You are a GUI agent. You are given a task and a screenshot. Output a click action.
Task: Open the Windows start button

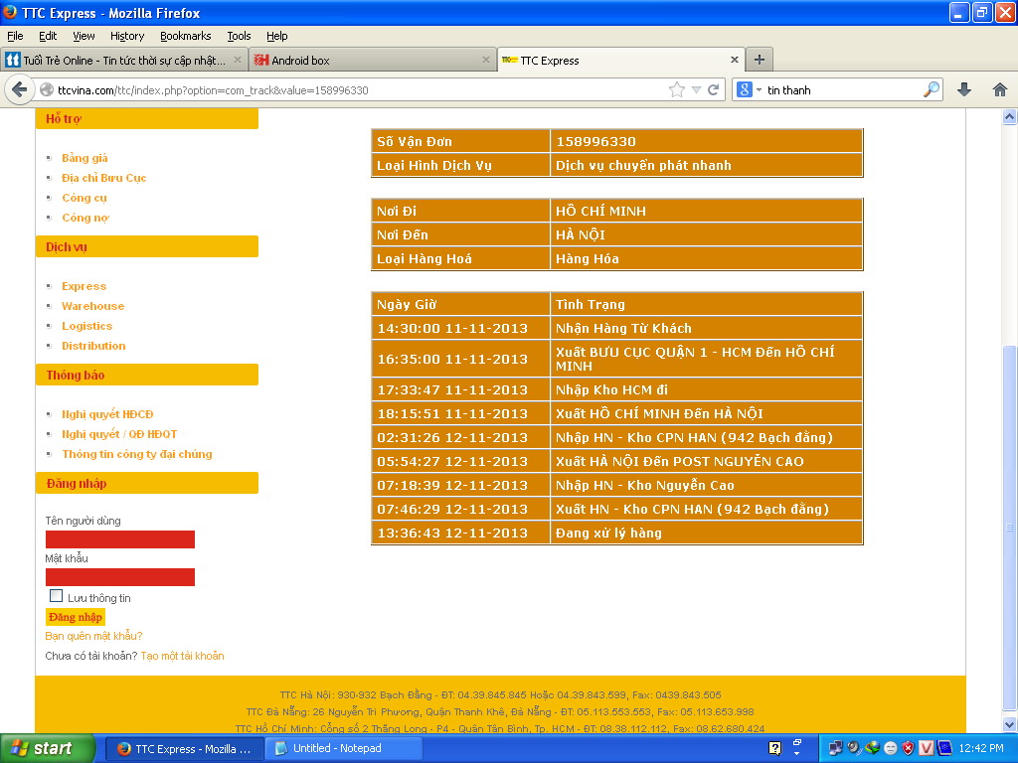(x=48, y=748)
